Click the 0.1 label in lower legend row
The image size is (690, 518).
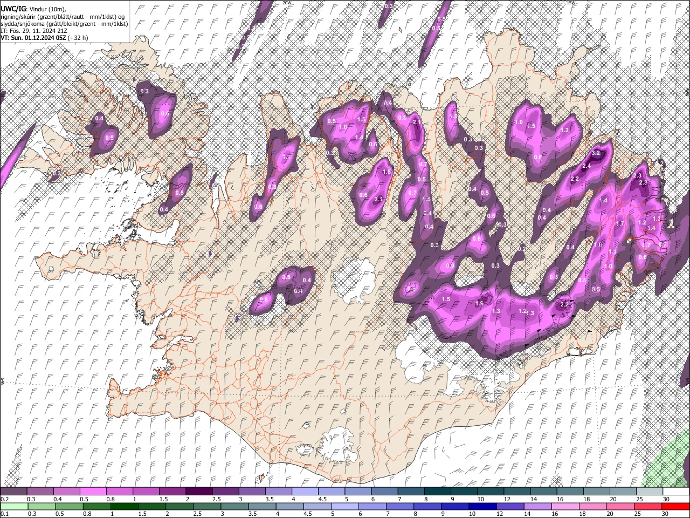click(4, 514)
